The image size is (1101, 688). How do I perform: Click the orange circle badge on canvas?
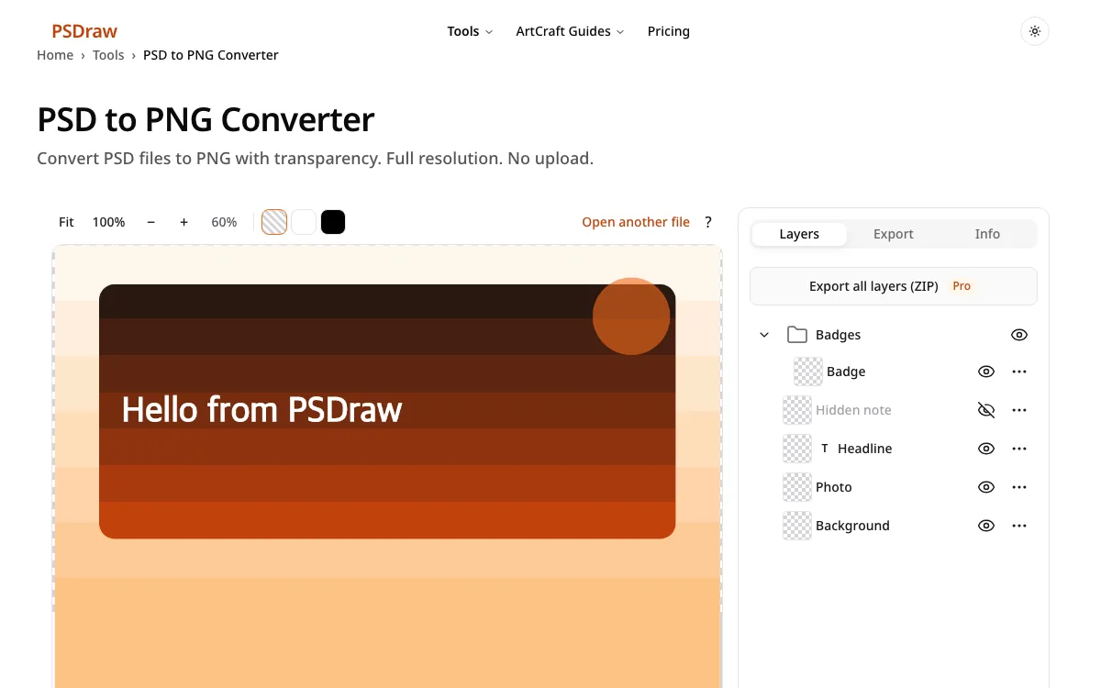coord(631,316)
